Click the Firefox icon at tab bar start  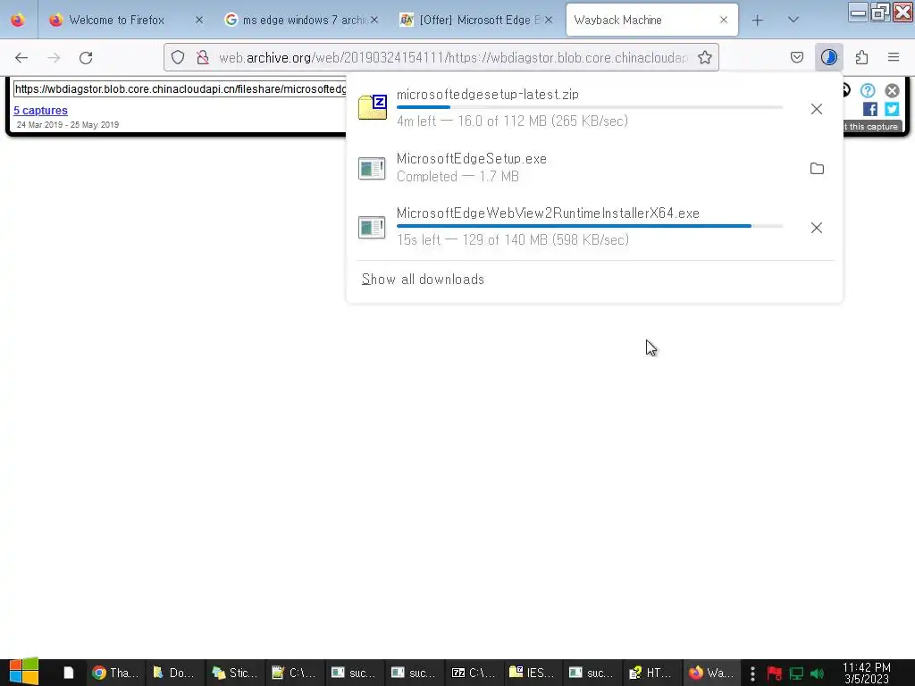[18, 20]
